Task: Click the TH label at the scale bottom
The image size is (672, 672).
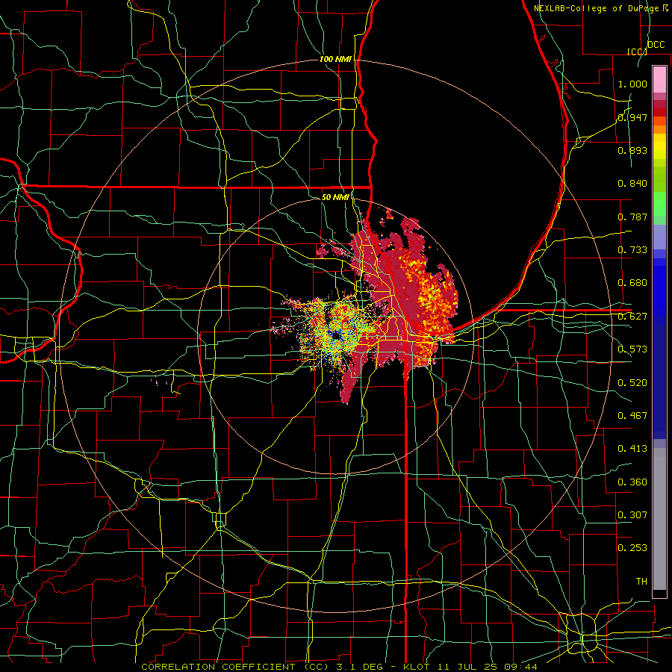Action: pyautogui.click(x=641, y=582)
